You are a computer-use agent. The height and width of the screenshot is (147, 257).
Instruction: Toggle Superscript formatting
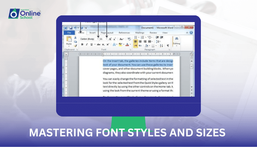[x=108, y=44]
